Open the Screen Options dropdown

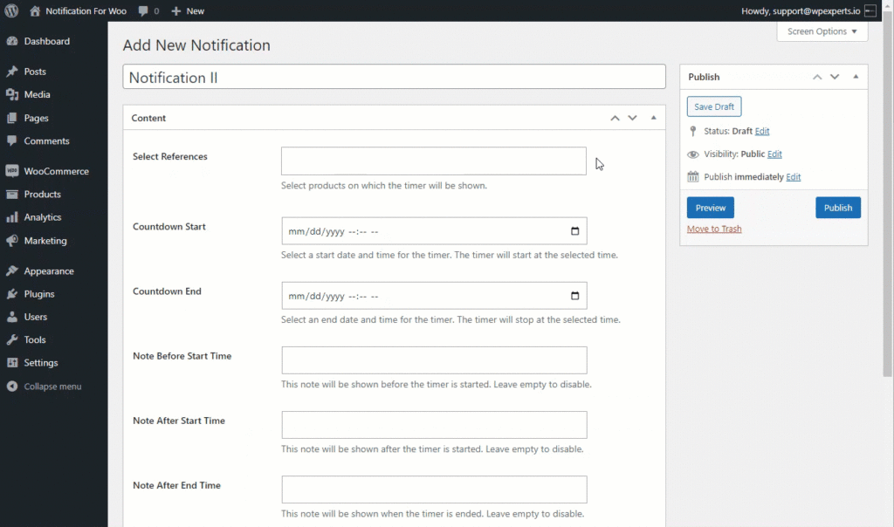tap(822, 31)
